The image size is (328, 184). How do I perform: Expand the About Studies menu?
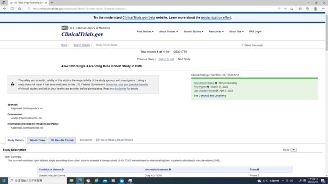168,31
